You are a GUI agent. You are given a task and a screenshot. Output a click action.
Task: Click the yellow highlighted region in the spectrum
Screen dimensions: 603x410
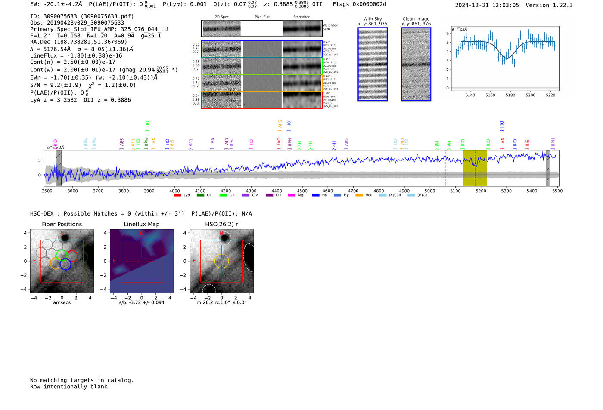click(x=475, y=168)
